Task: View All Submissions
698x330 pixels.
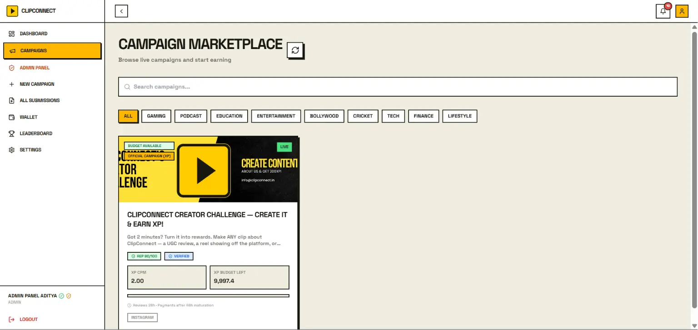Action: pos(52,100)
